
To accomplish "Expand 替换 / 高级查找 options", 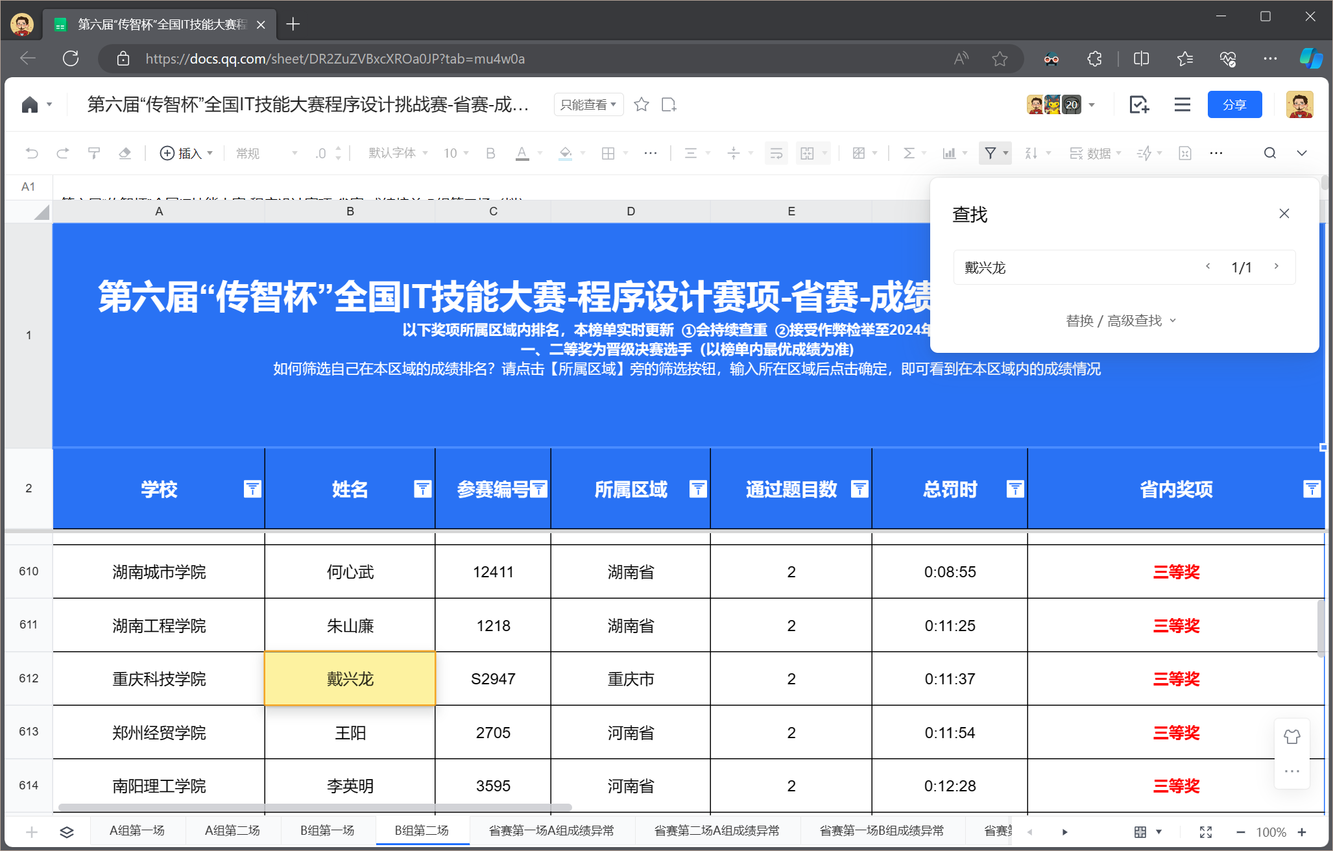I will [1120, 320].
